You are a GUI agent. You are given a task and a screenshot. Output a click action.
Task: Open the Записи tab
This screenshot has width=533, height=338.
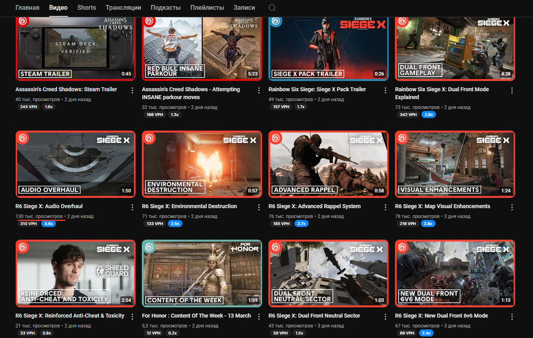(x=244, y=7)
